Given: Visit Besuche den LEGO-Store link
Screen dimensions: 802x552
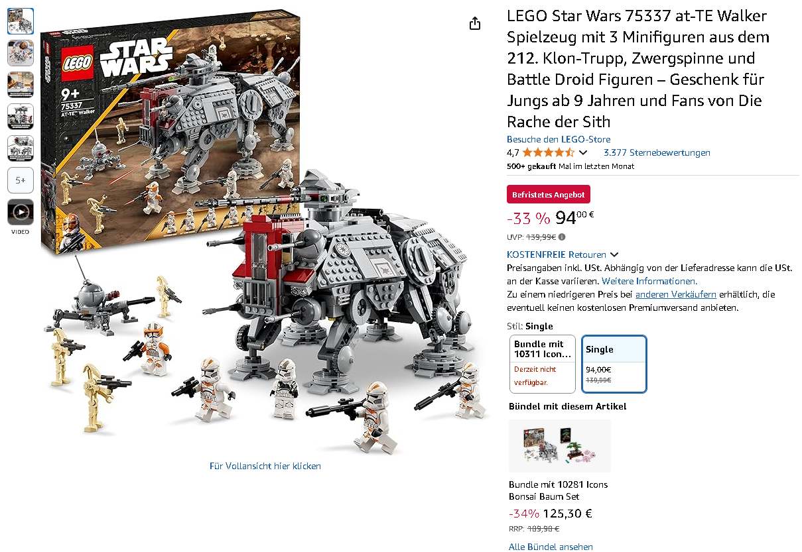Looking at the screenshot, I should [559, 139].
